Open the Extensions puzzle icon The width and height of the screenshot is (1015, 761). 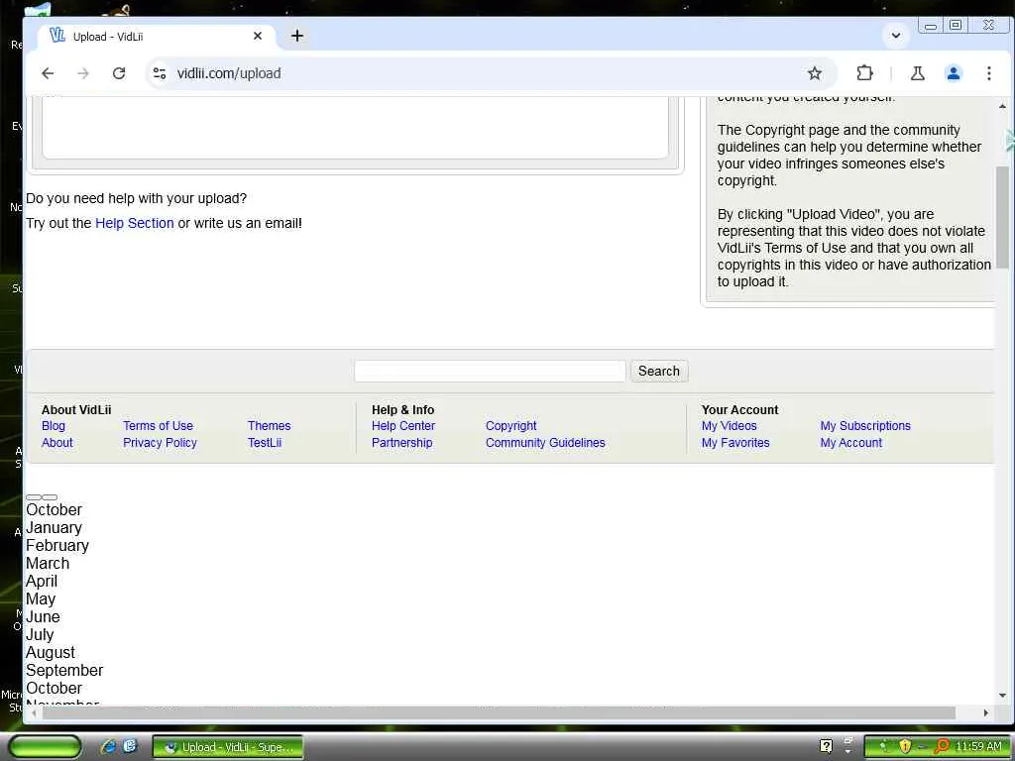pos(864,73)
